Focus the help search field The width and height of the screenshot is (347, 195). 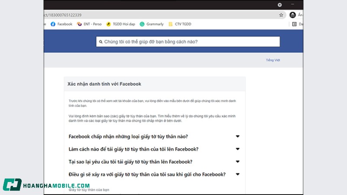[188, 42]
